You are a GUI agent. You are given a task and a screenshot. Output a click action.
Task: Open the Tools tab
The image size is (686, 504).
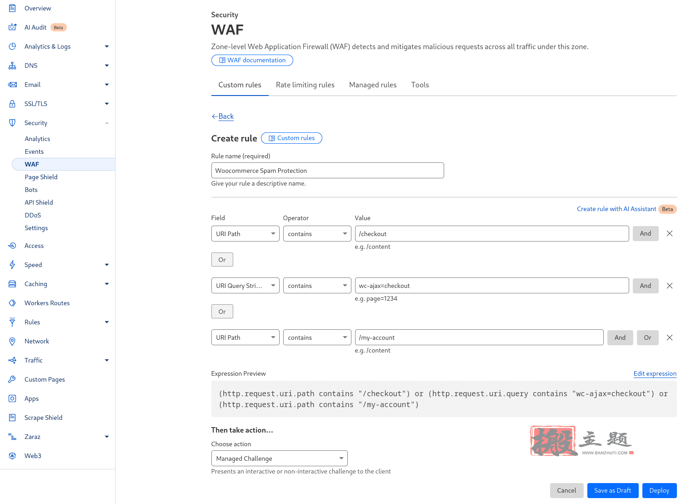tap(420, 85)
